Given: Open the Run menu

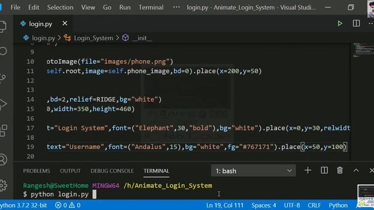Looking at the screenshot, I should tap(125, 8).
